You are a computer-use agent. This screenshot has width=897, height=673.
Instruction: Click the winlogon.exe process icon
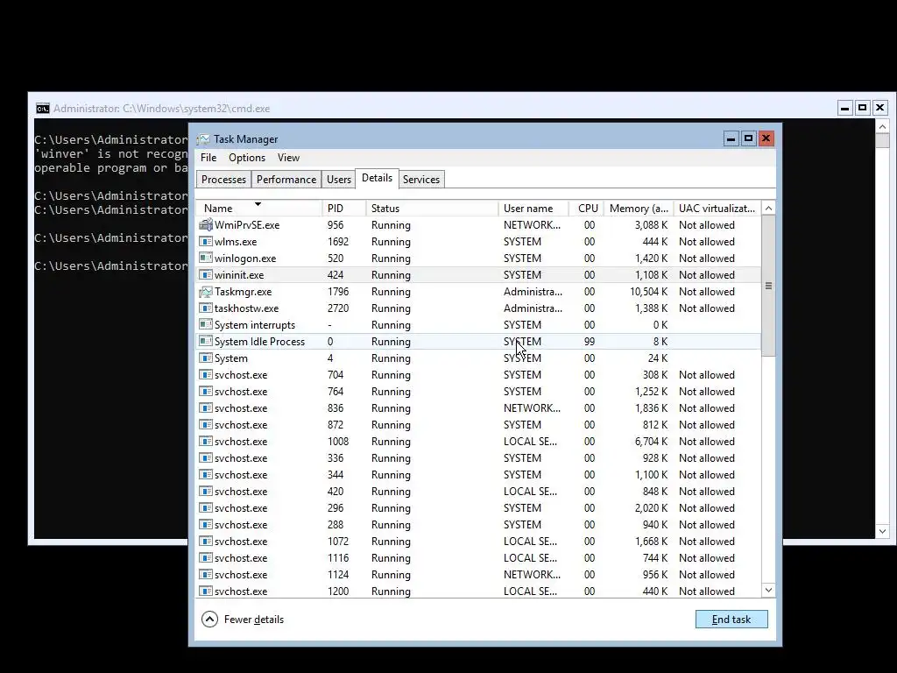(205, 259)
